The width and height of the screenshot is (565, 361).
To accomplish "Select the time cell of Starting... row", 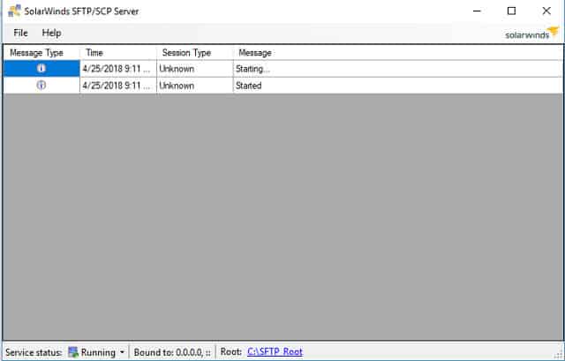I will 118,69.
